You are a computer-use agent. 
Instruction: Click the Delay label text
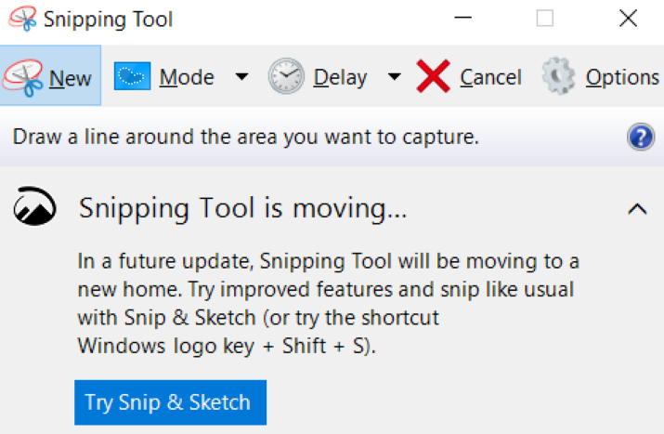coord(341,78)
